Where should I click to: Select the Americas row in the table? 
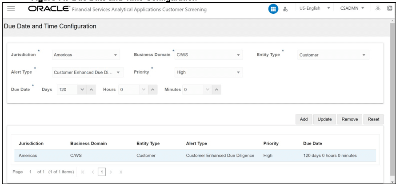[195, 156]
